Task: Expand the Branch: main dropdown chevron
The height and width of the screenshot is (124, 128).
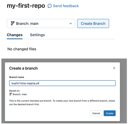Action: point(71,23)
